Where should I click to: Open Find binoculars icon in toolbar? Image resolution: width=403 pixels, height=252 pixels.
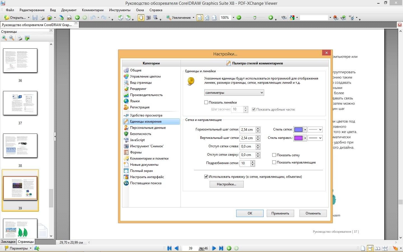point(284,18)
